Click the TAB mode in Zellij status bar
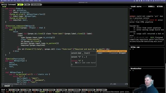The height and width of the screenshot is (93, 166). pyautogui.click(x=37, y=90)
